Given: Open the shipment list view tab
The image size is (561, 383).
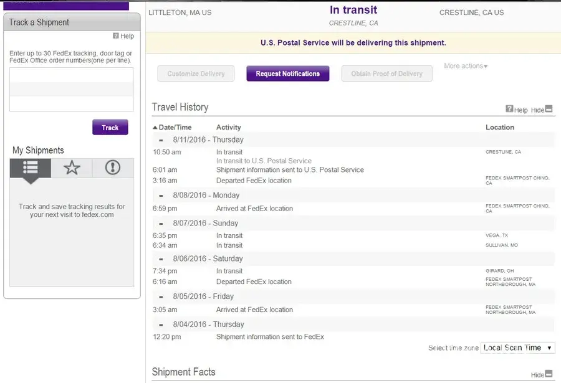Looking at the screenshot, I should [x=31, y=168].
